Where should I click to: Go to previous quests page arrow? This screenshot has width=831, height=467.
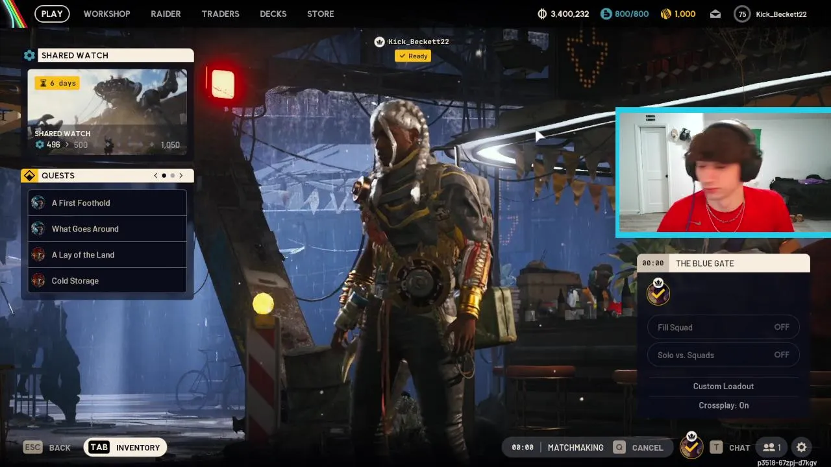click(x=155, y=176)
